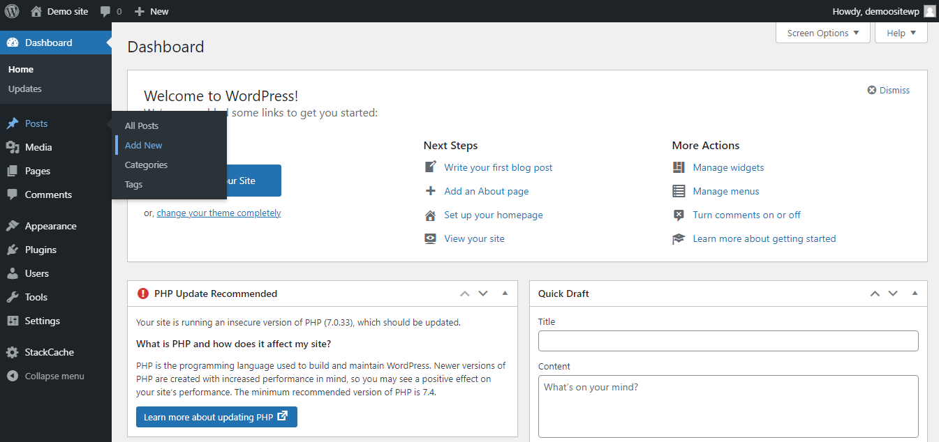Move Quick Draft panel down

893,294
